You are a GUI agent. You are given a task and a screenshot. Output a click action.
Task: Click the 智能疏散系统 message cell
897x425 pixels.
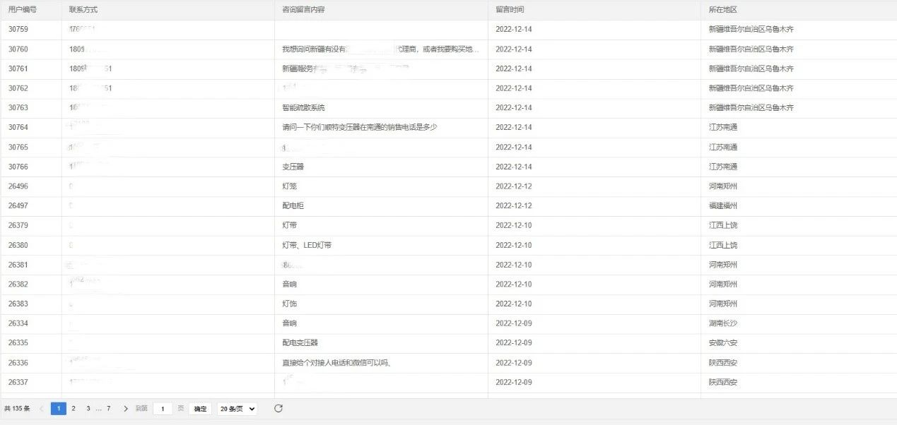[x=303, y=108]
